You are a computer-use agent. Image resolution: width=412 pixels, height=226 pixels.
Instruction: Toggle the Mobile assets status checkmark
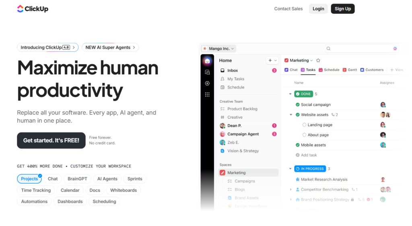point(298,145)
